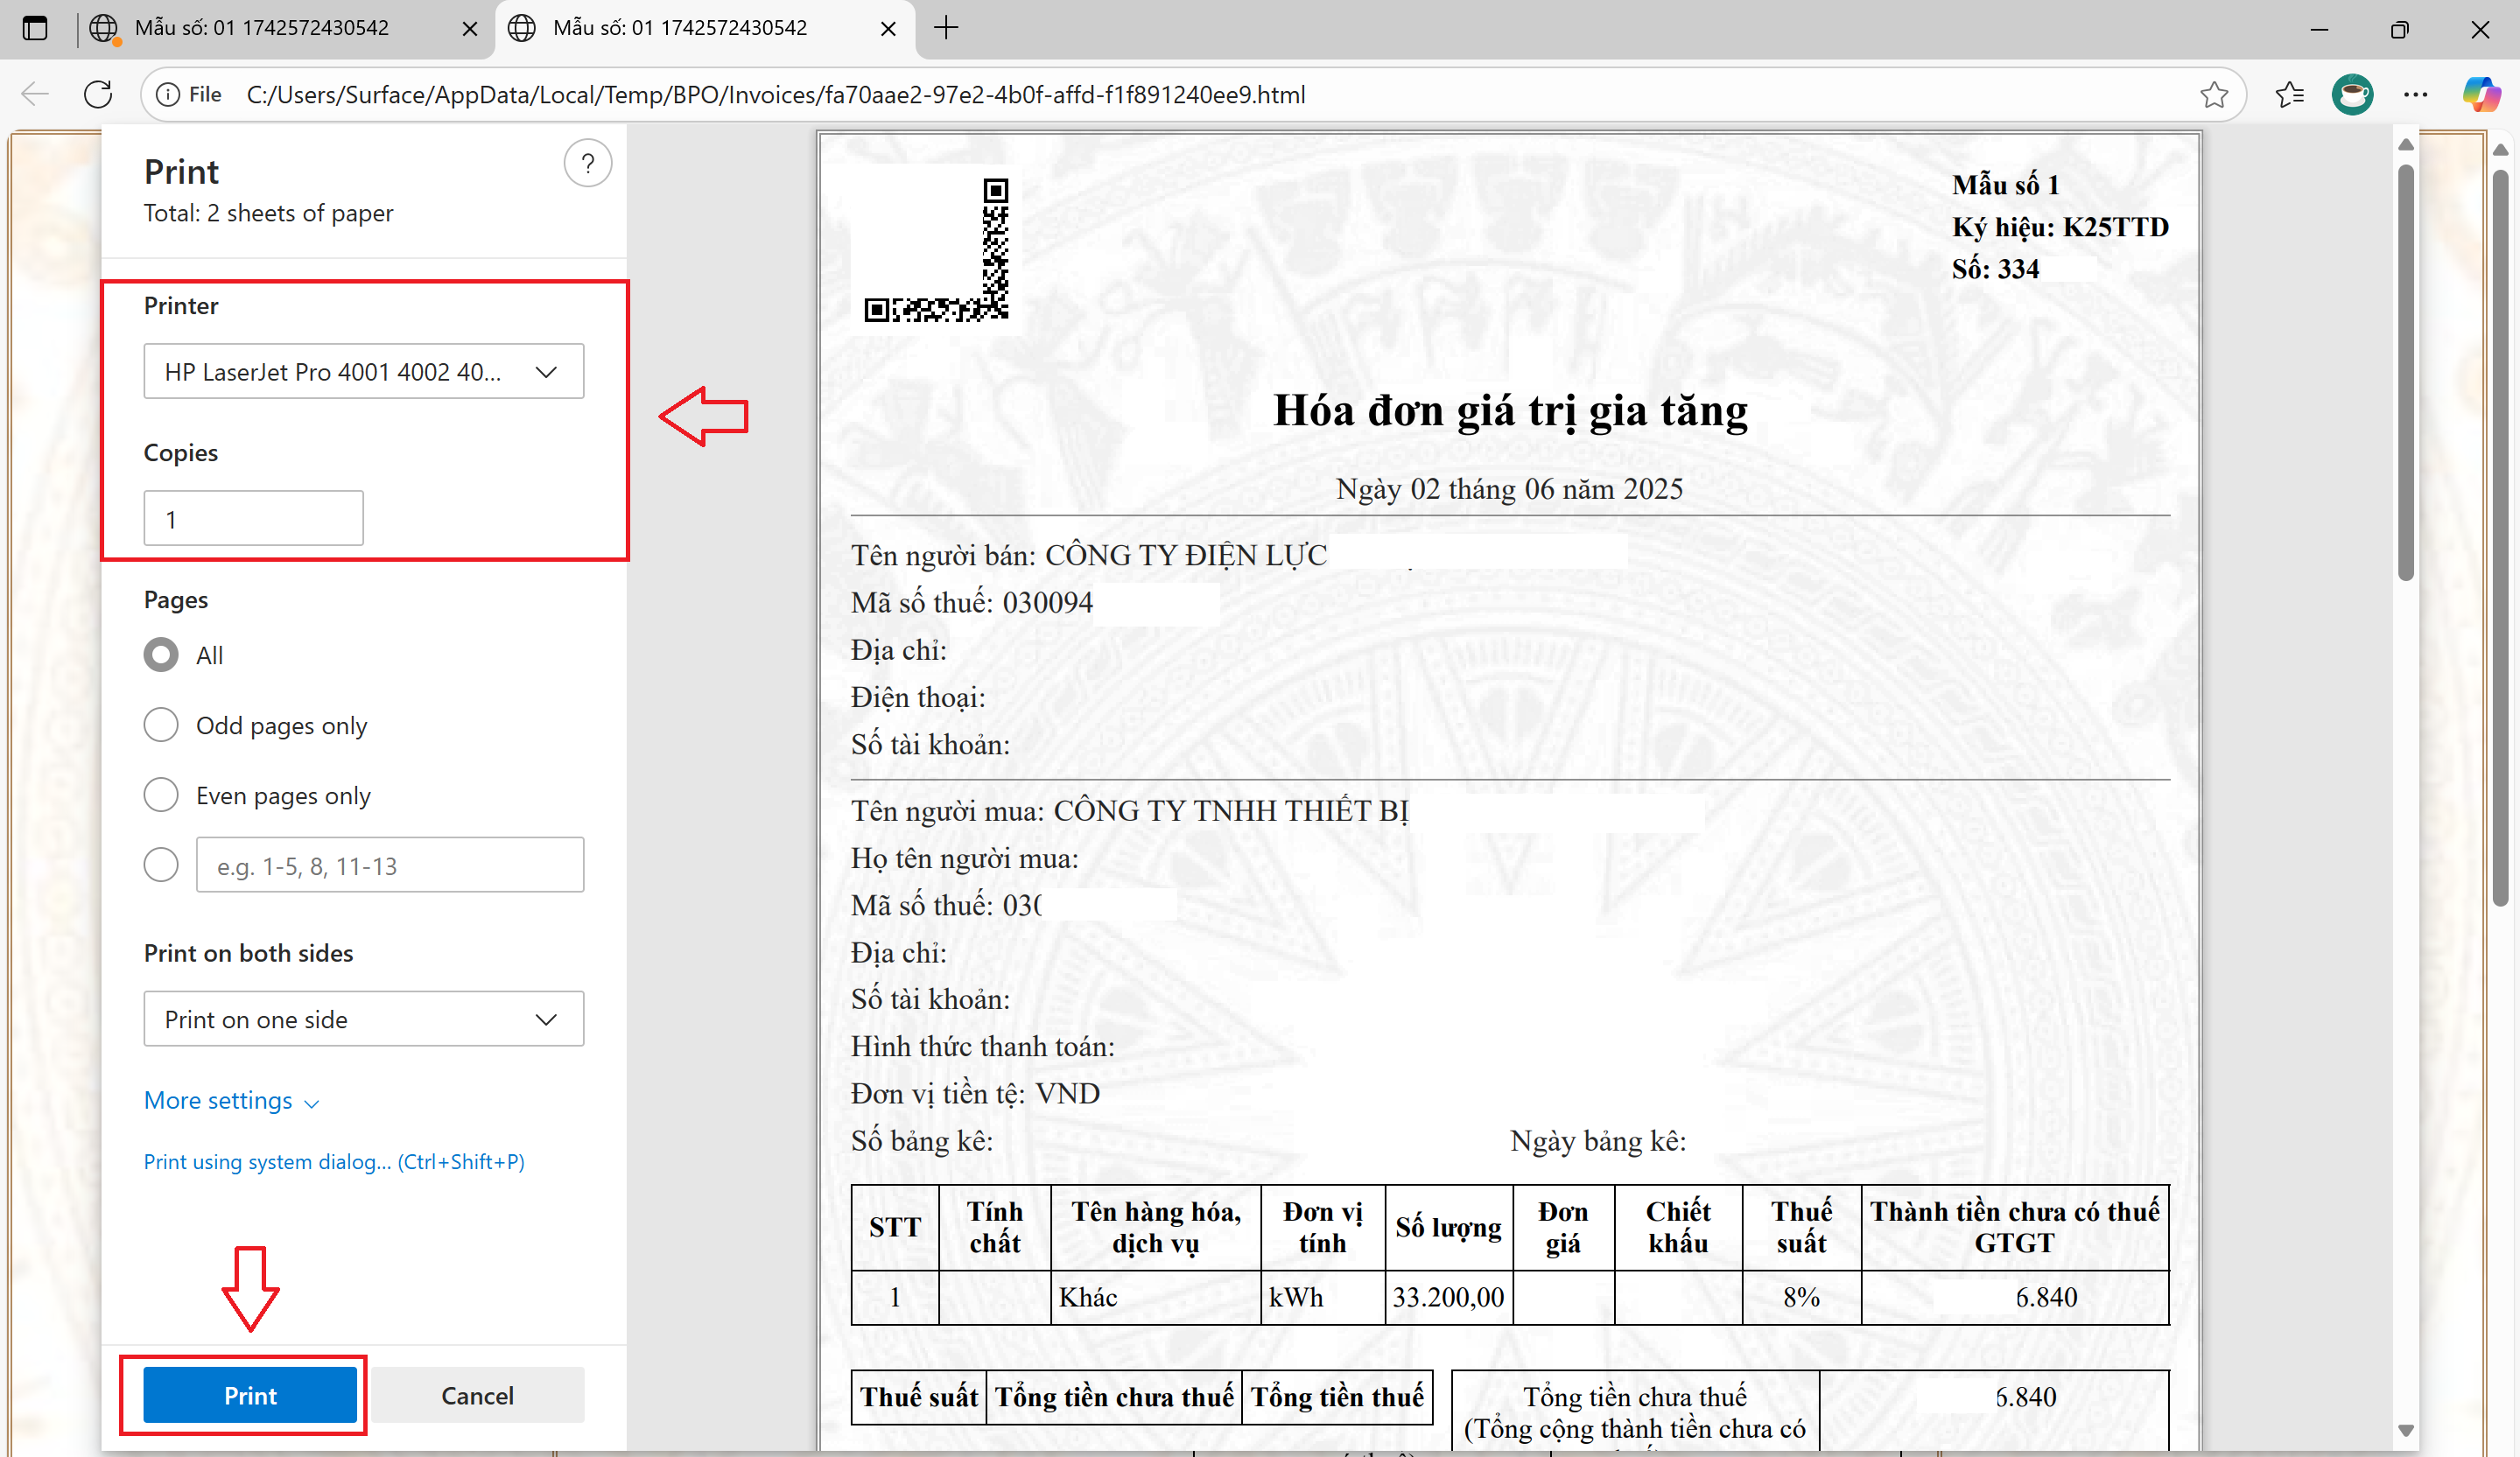Select the All pages radio button
Screen dimensions: 2520x1457
coord(161,655)
